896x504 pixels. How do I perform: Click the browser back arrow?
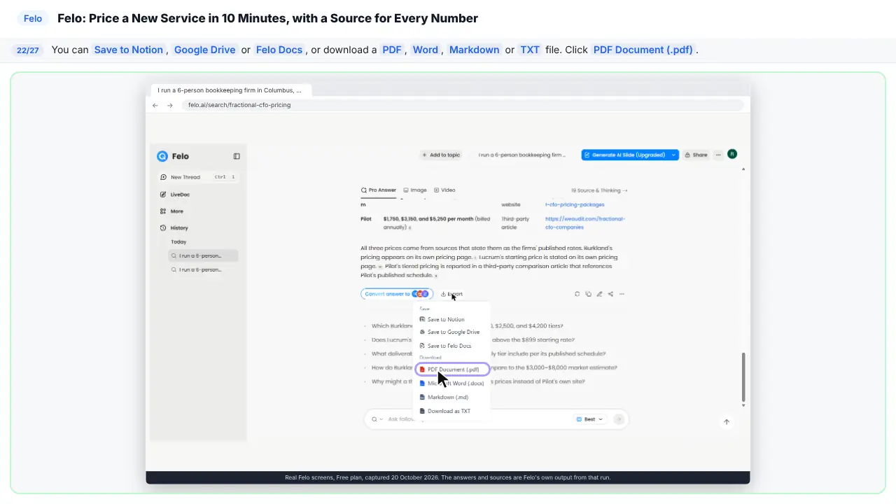155,105
